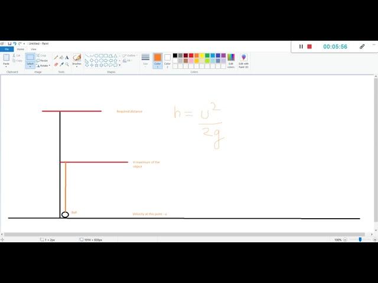Click the 'H maximum of the object' label

[x=146, y=164]
